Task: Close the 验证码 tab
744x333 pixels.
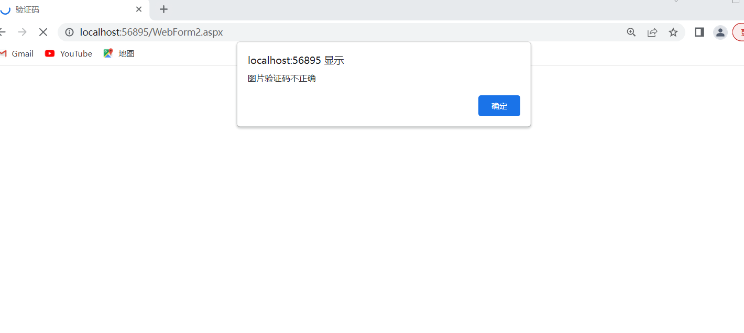Action: coord(139,9)
